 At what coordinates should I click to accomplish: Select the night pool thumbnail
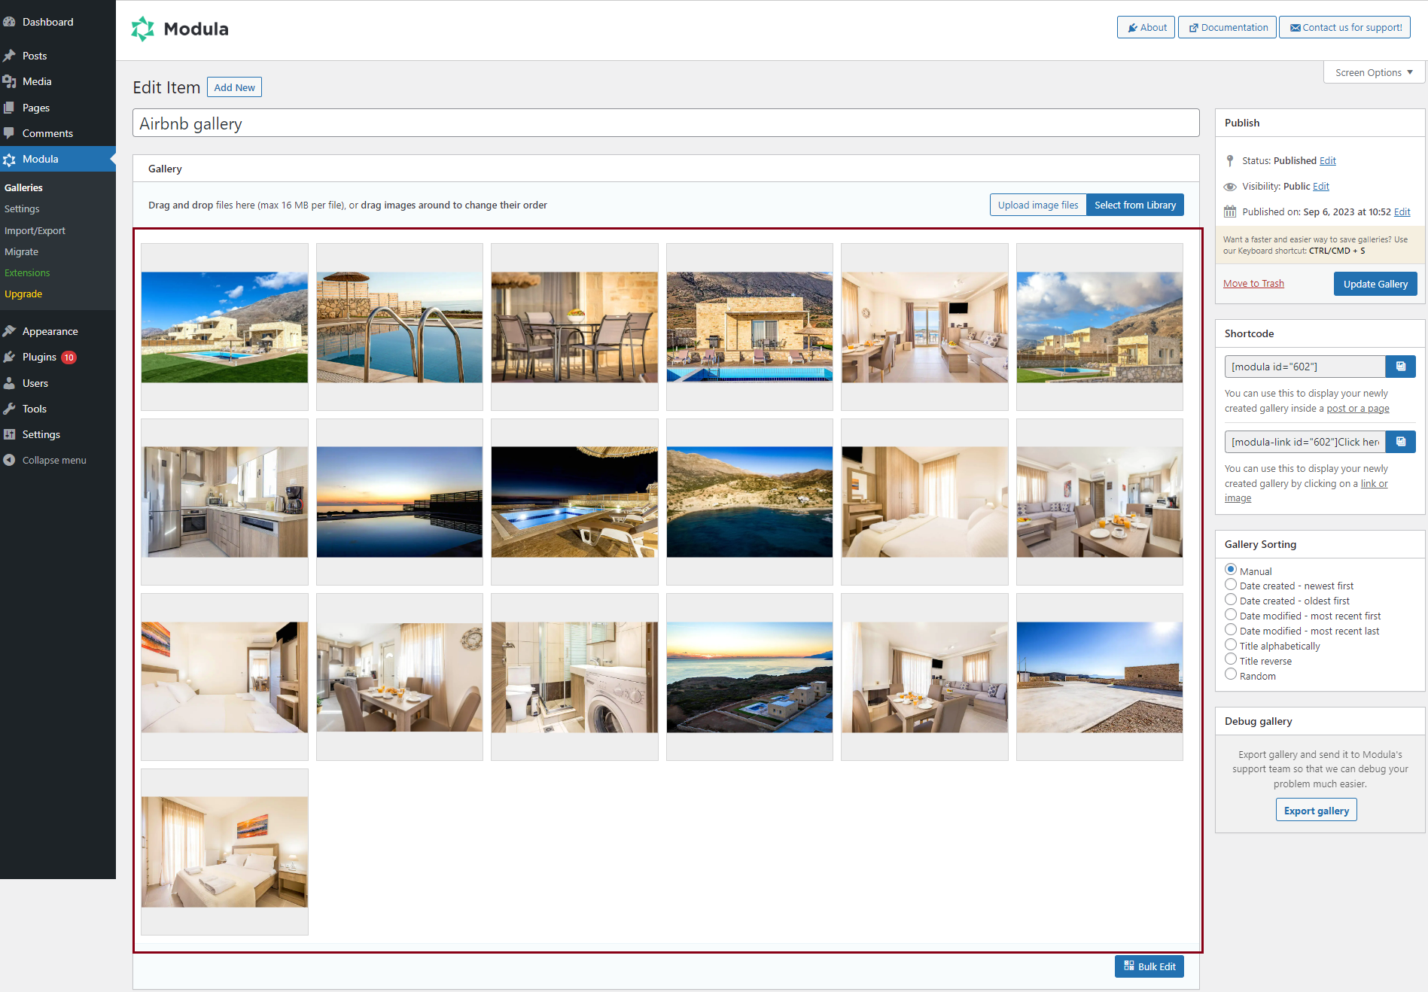574,502
